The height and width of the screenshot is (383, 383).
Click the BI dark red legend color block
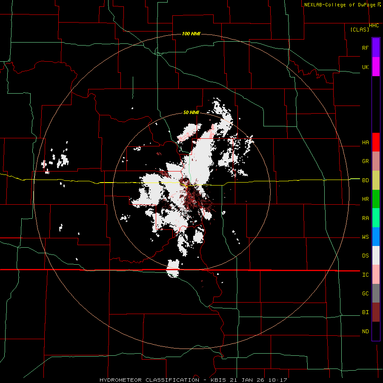point(376,312)
